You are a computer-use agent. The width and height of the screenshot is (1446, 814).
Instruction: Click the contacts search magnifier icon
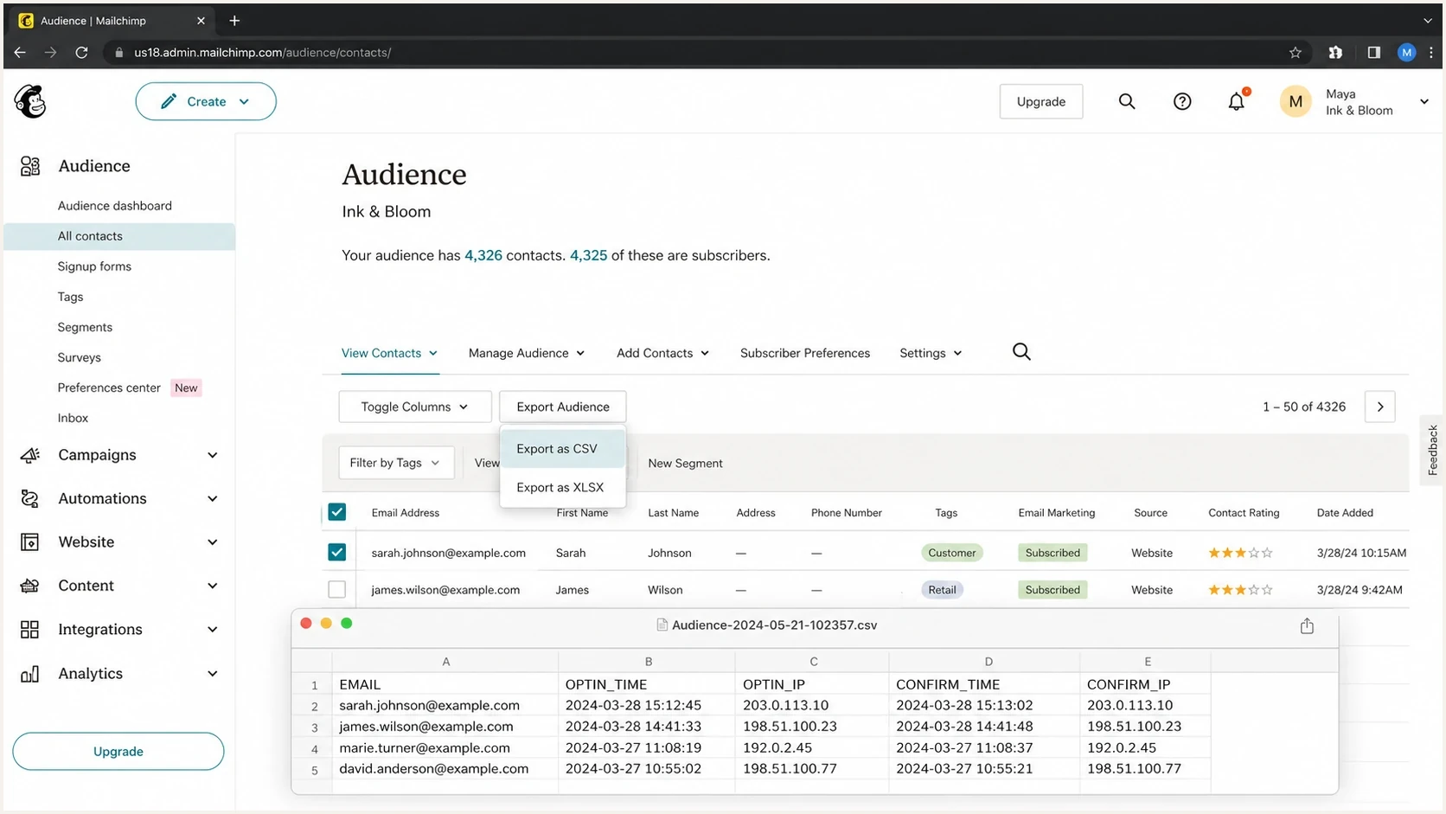tap(1021, 352)
